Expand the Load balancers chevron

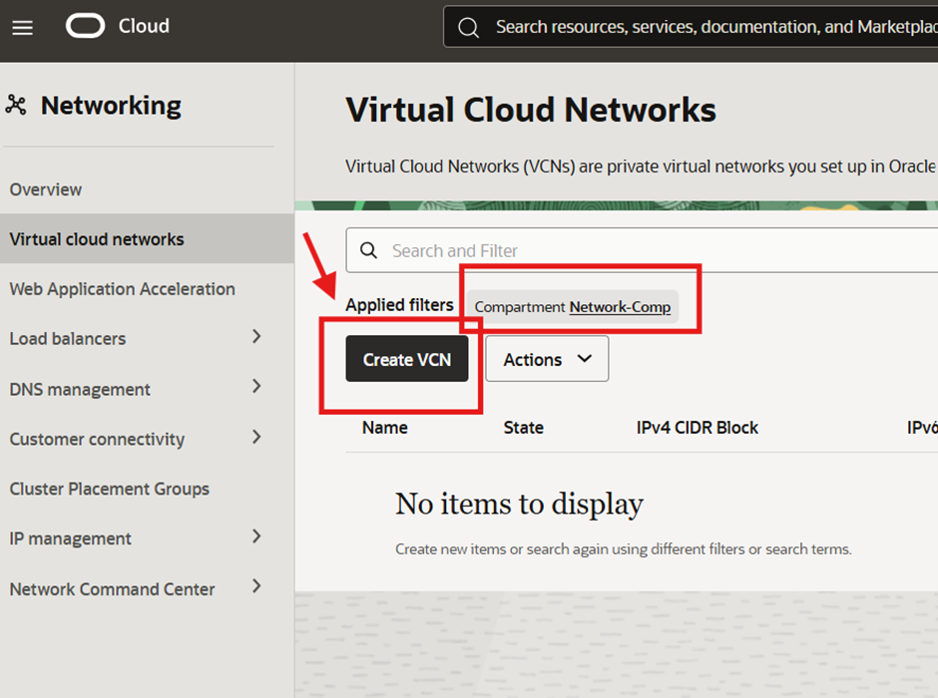(256, 337)
